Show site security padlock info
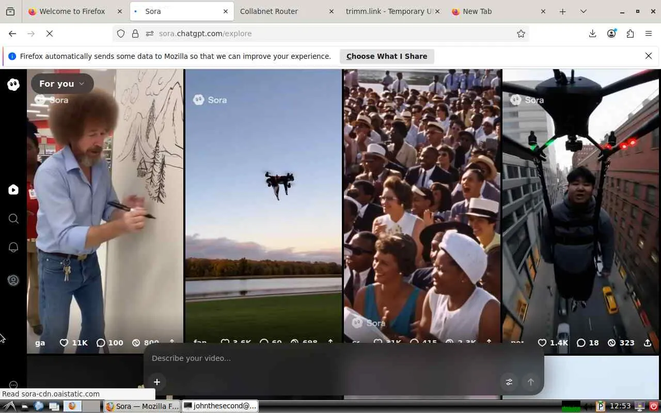This screenshot has width=661, height=413. [135, 34]
